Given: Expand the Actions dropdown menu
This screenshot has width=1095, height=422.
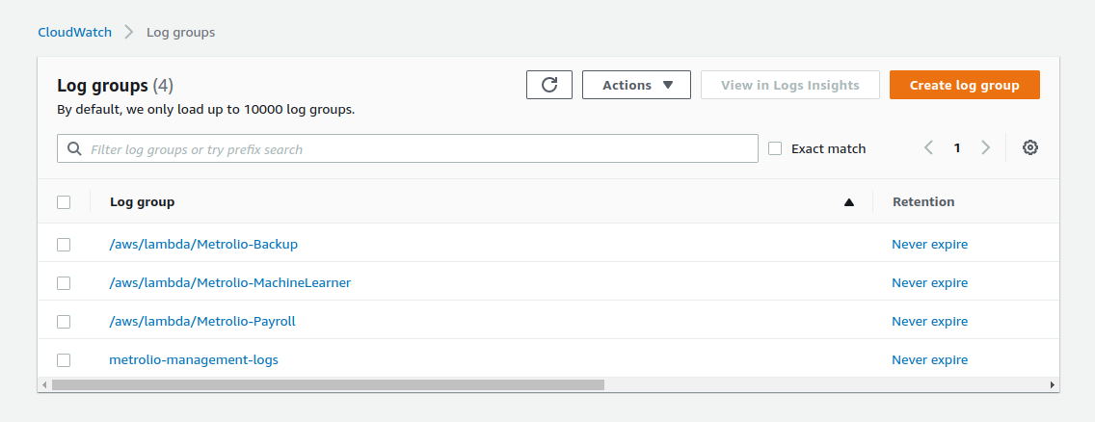Looking at the screenshot, I should tap(636, 85).
